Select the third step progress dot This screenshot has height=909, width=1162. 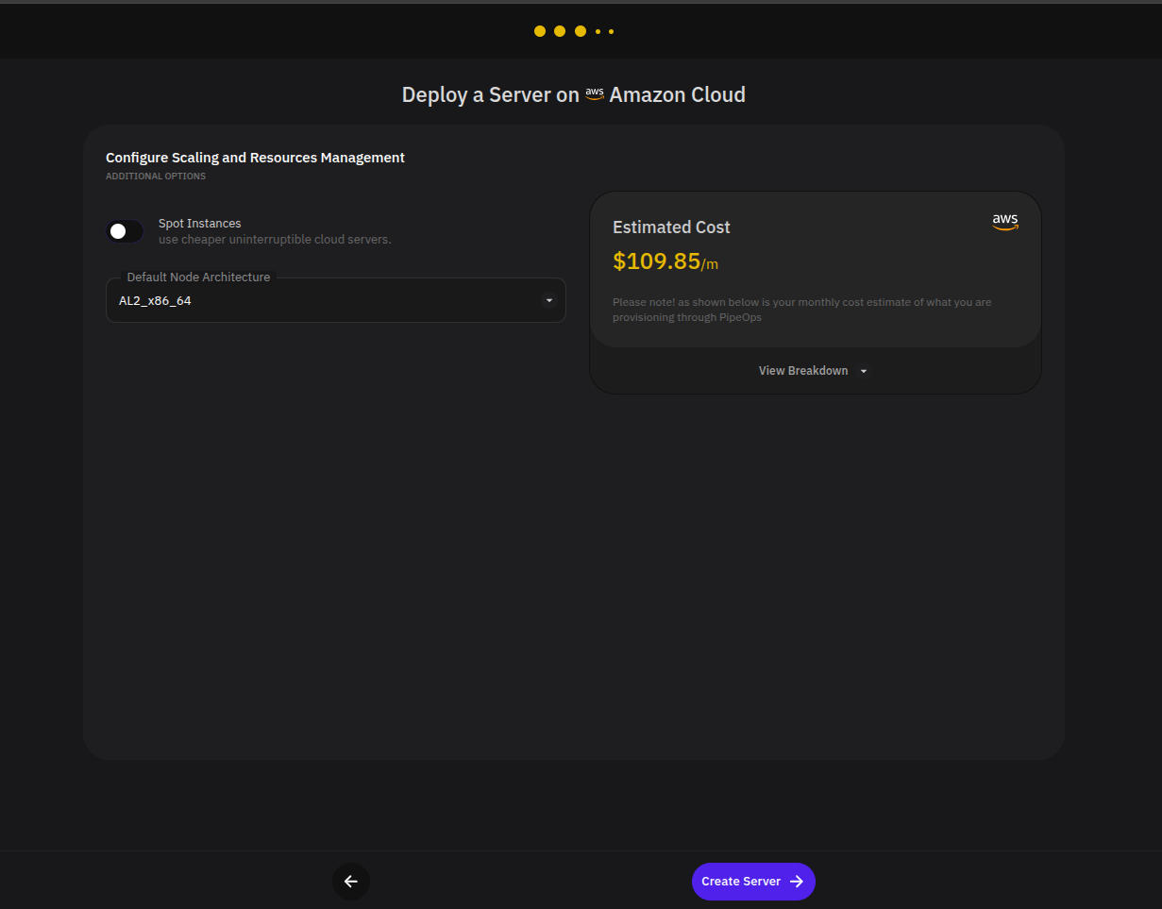click(581, 31)
